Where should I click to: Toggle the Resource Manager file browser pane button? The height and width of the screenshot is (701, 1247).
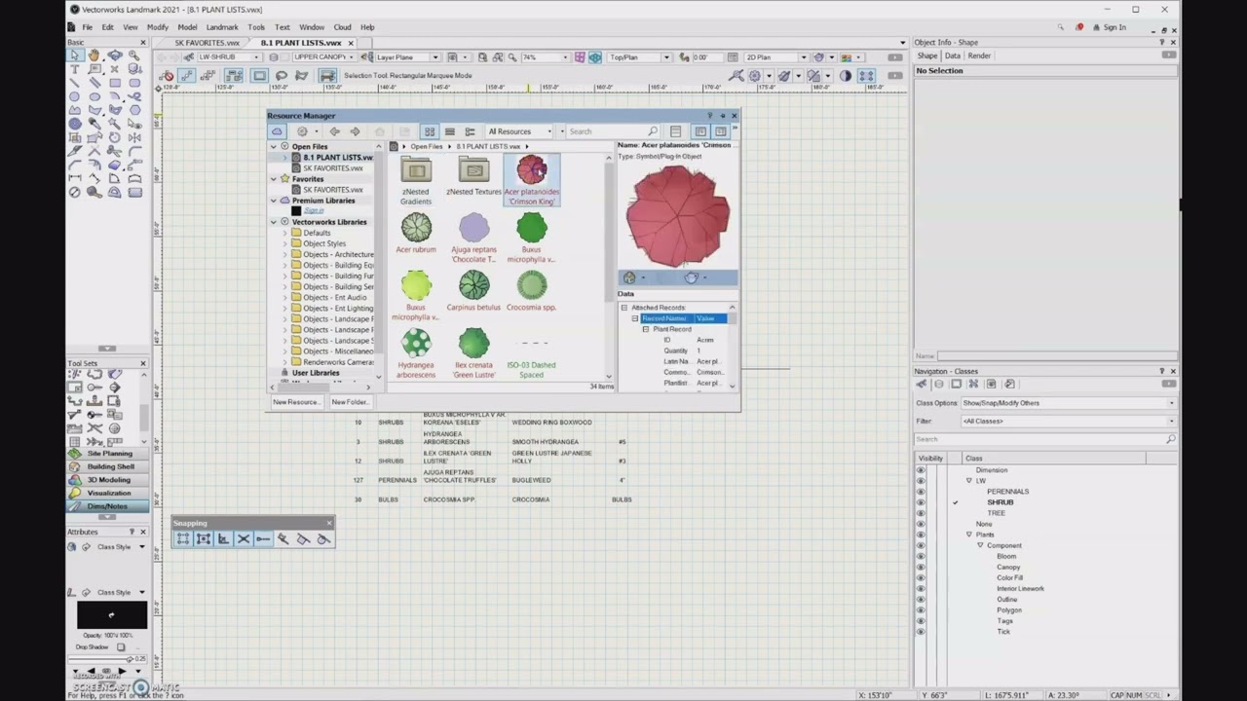[700, 131]
